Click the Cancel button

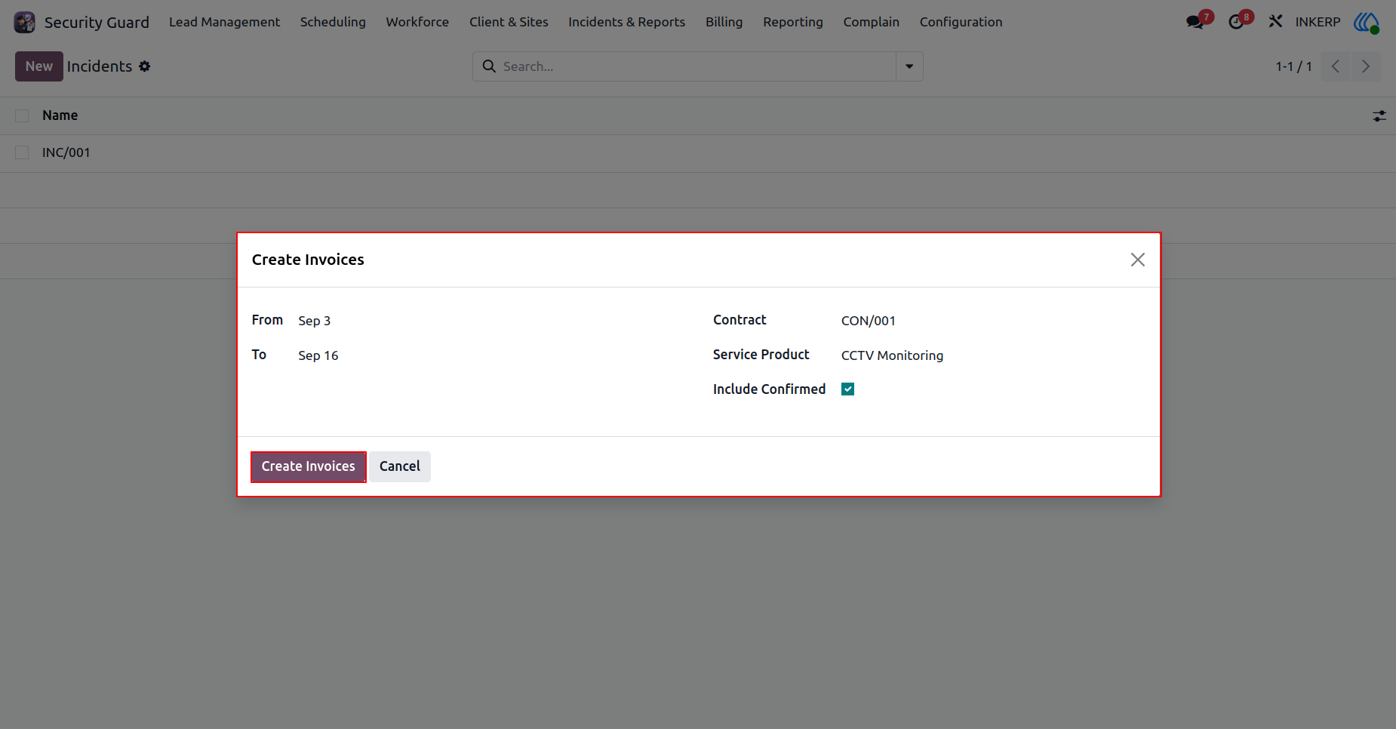tap(400, 466)
